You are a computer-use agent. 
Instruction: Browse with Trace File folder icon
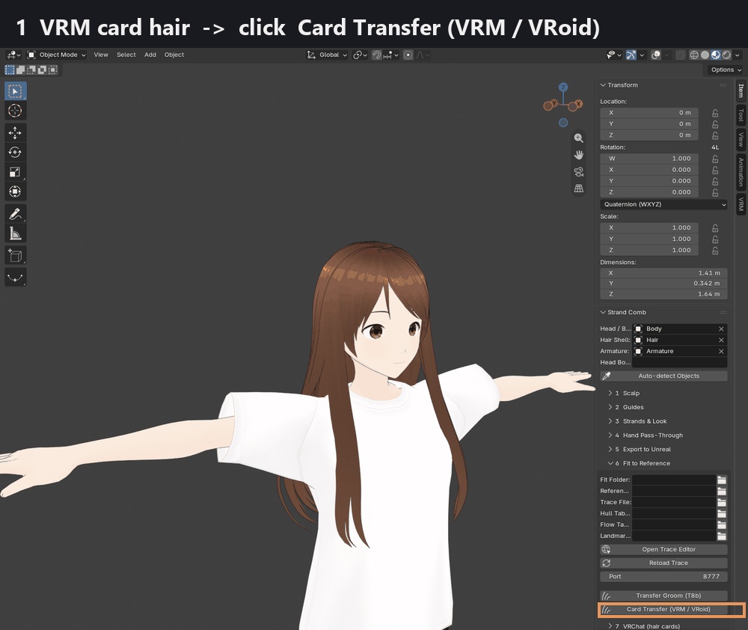(x=722, y=502)
